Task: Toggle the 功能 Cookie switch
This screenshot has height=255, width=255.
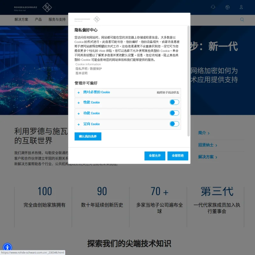Action: 174,113
